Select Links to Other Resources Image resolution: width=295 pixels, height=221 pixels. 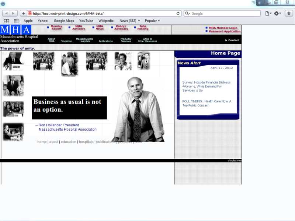click(147, 40)
